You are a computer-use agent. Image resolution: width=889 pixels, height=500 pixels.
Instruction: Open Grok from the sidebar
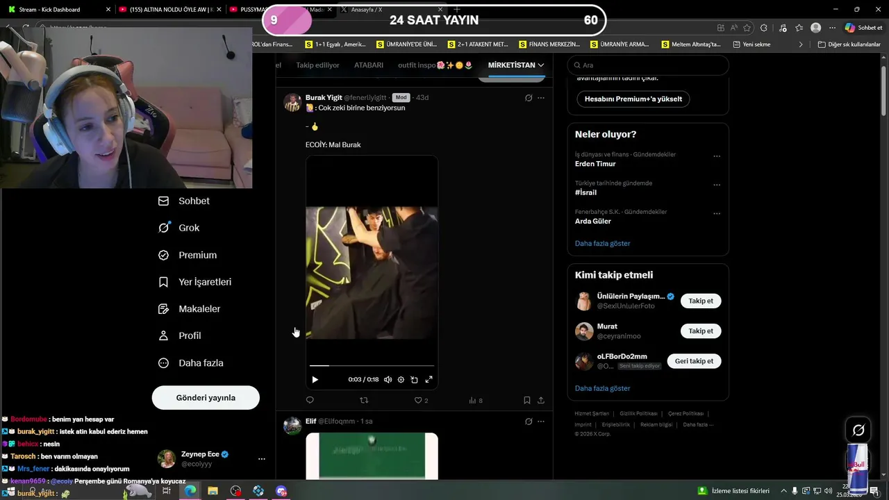tap(179, 228)
